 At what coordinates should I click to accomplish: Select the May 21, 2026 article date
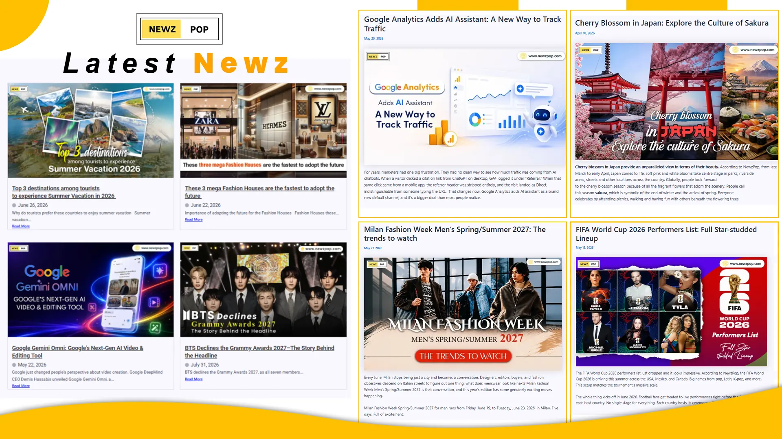coord(373,248)
